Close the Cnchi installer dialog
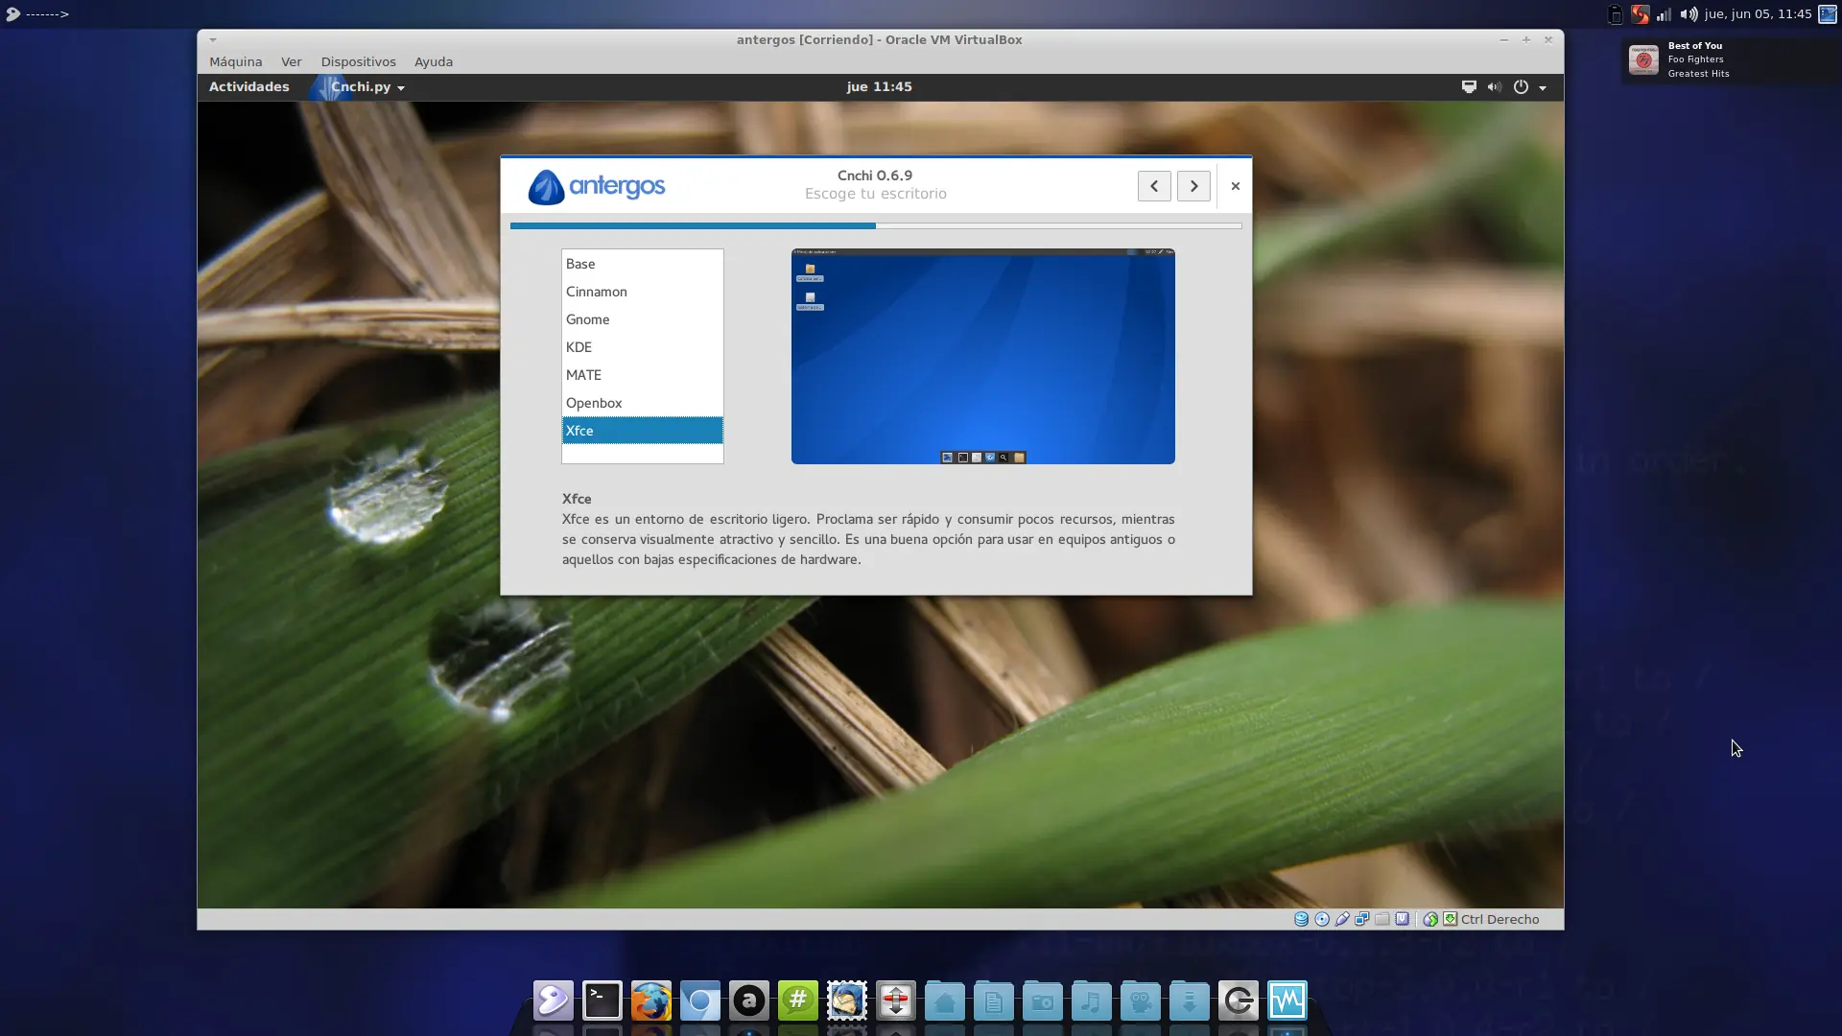The width and height of the screenshot is (1842, 1036). point(1236,186)
